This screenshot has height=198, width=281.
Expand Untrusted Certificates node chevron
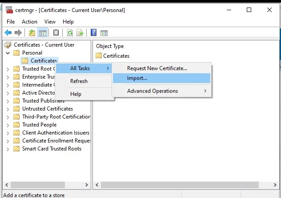(8, 109)
